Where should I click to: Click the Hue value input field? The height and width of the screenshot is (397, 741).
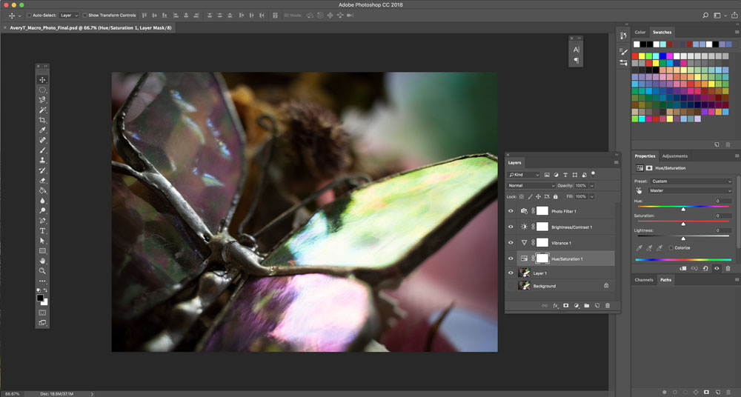click(723, 201)
